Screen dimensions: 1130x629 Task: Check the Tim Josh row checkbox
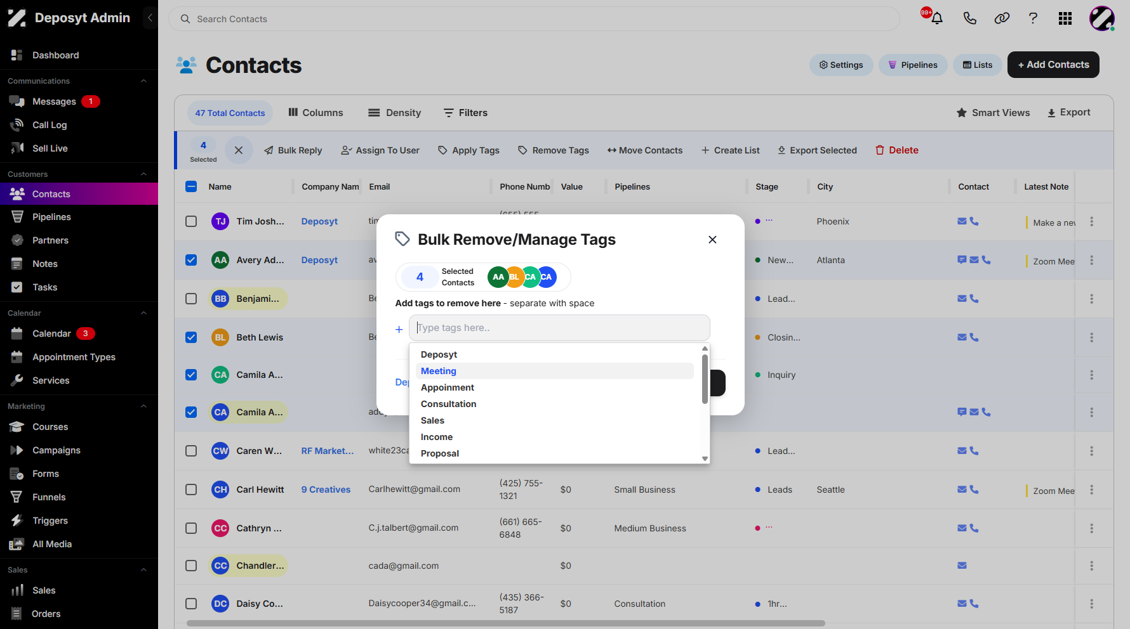tap(191, 221)
